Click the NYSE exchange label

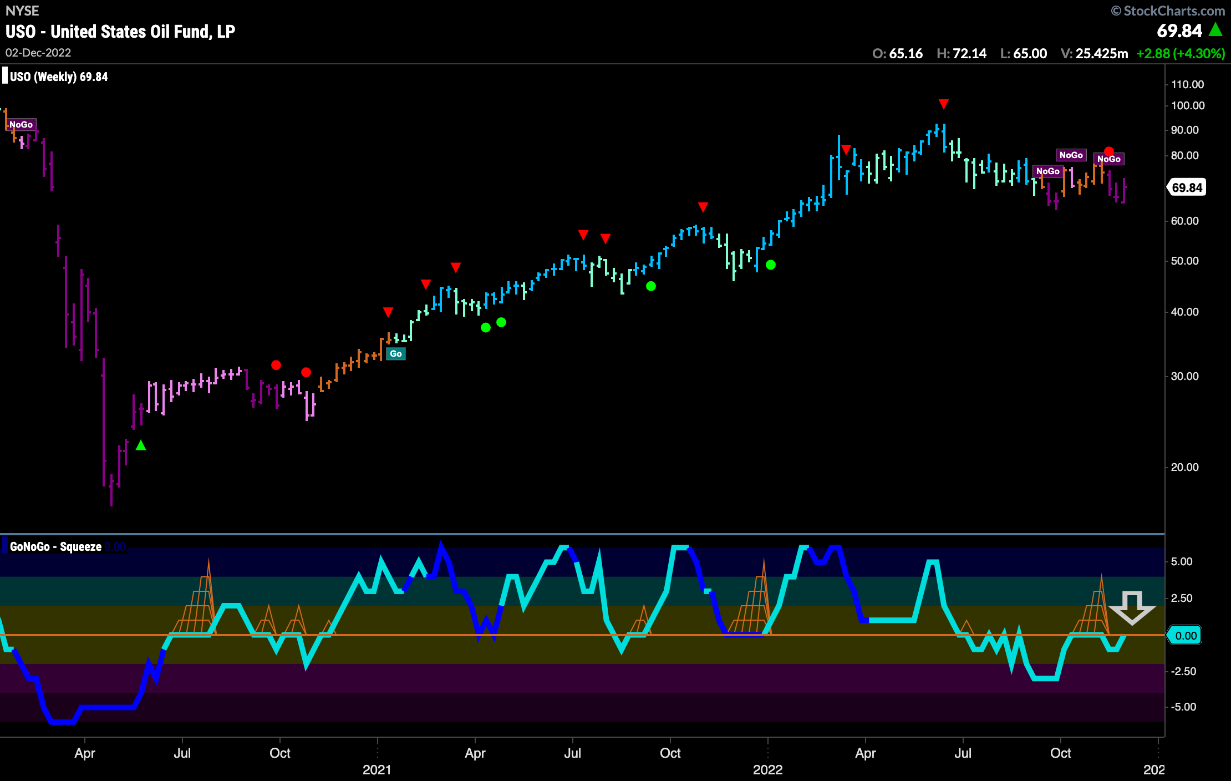click(22, 11)
